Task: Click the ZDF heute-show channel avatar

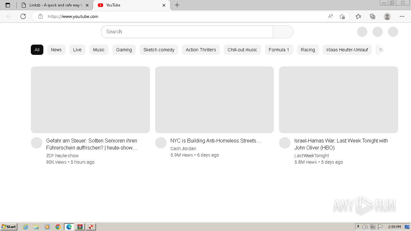Action: 37,143
